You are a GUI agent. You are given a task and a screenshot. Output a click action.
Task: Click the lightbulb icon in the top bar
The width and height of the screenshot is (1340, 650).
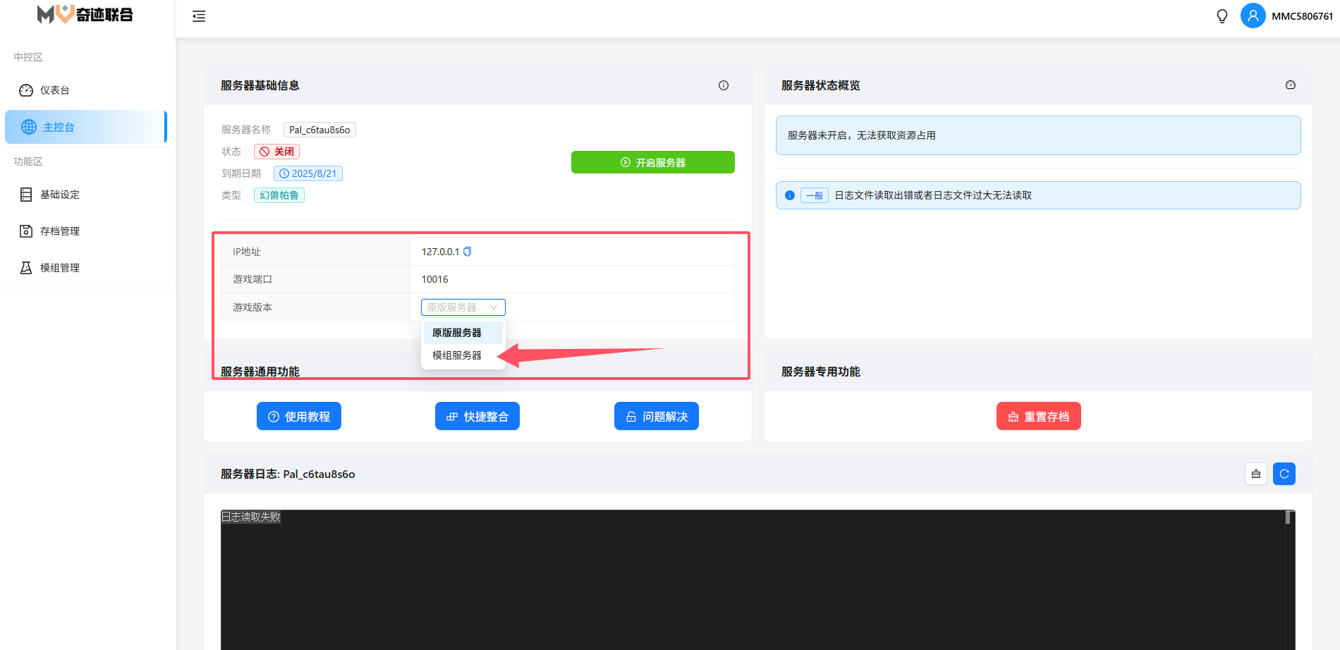(x=1222, y=16)
